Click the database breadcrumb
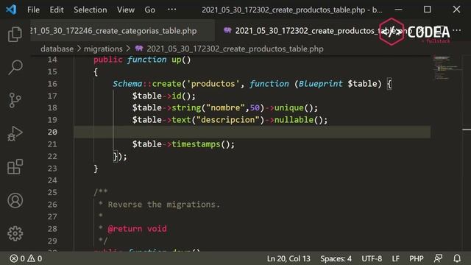 [x=57, y=49]
